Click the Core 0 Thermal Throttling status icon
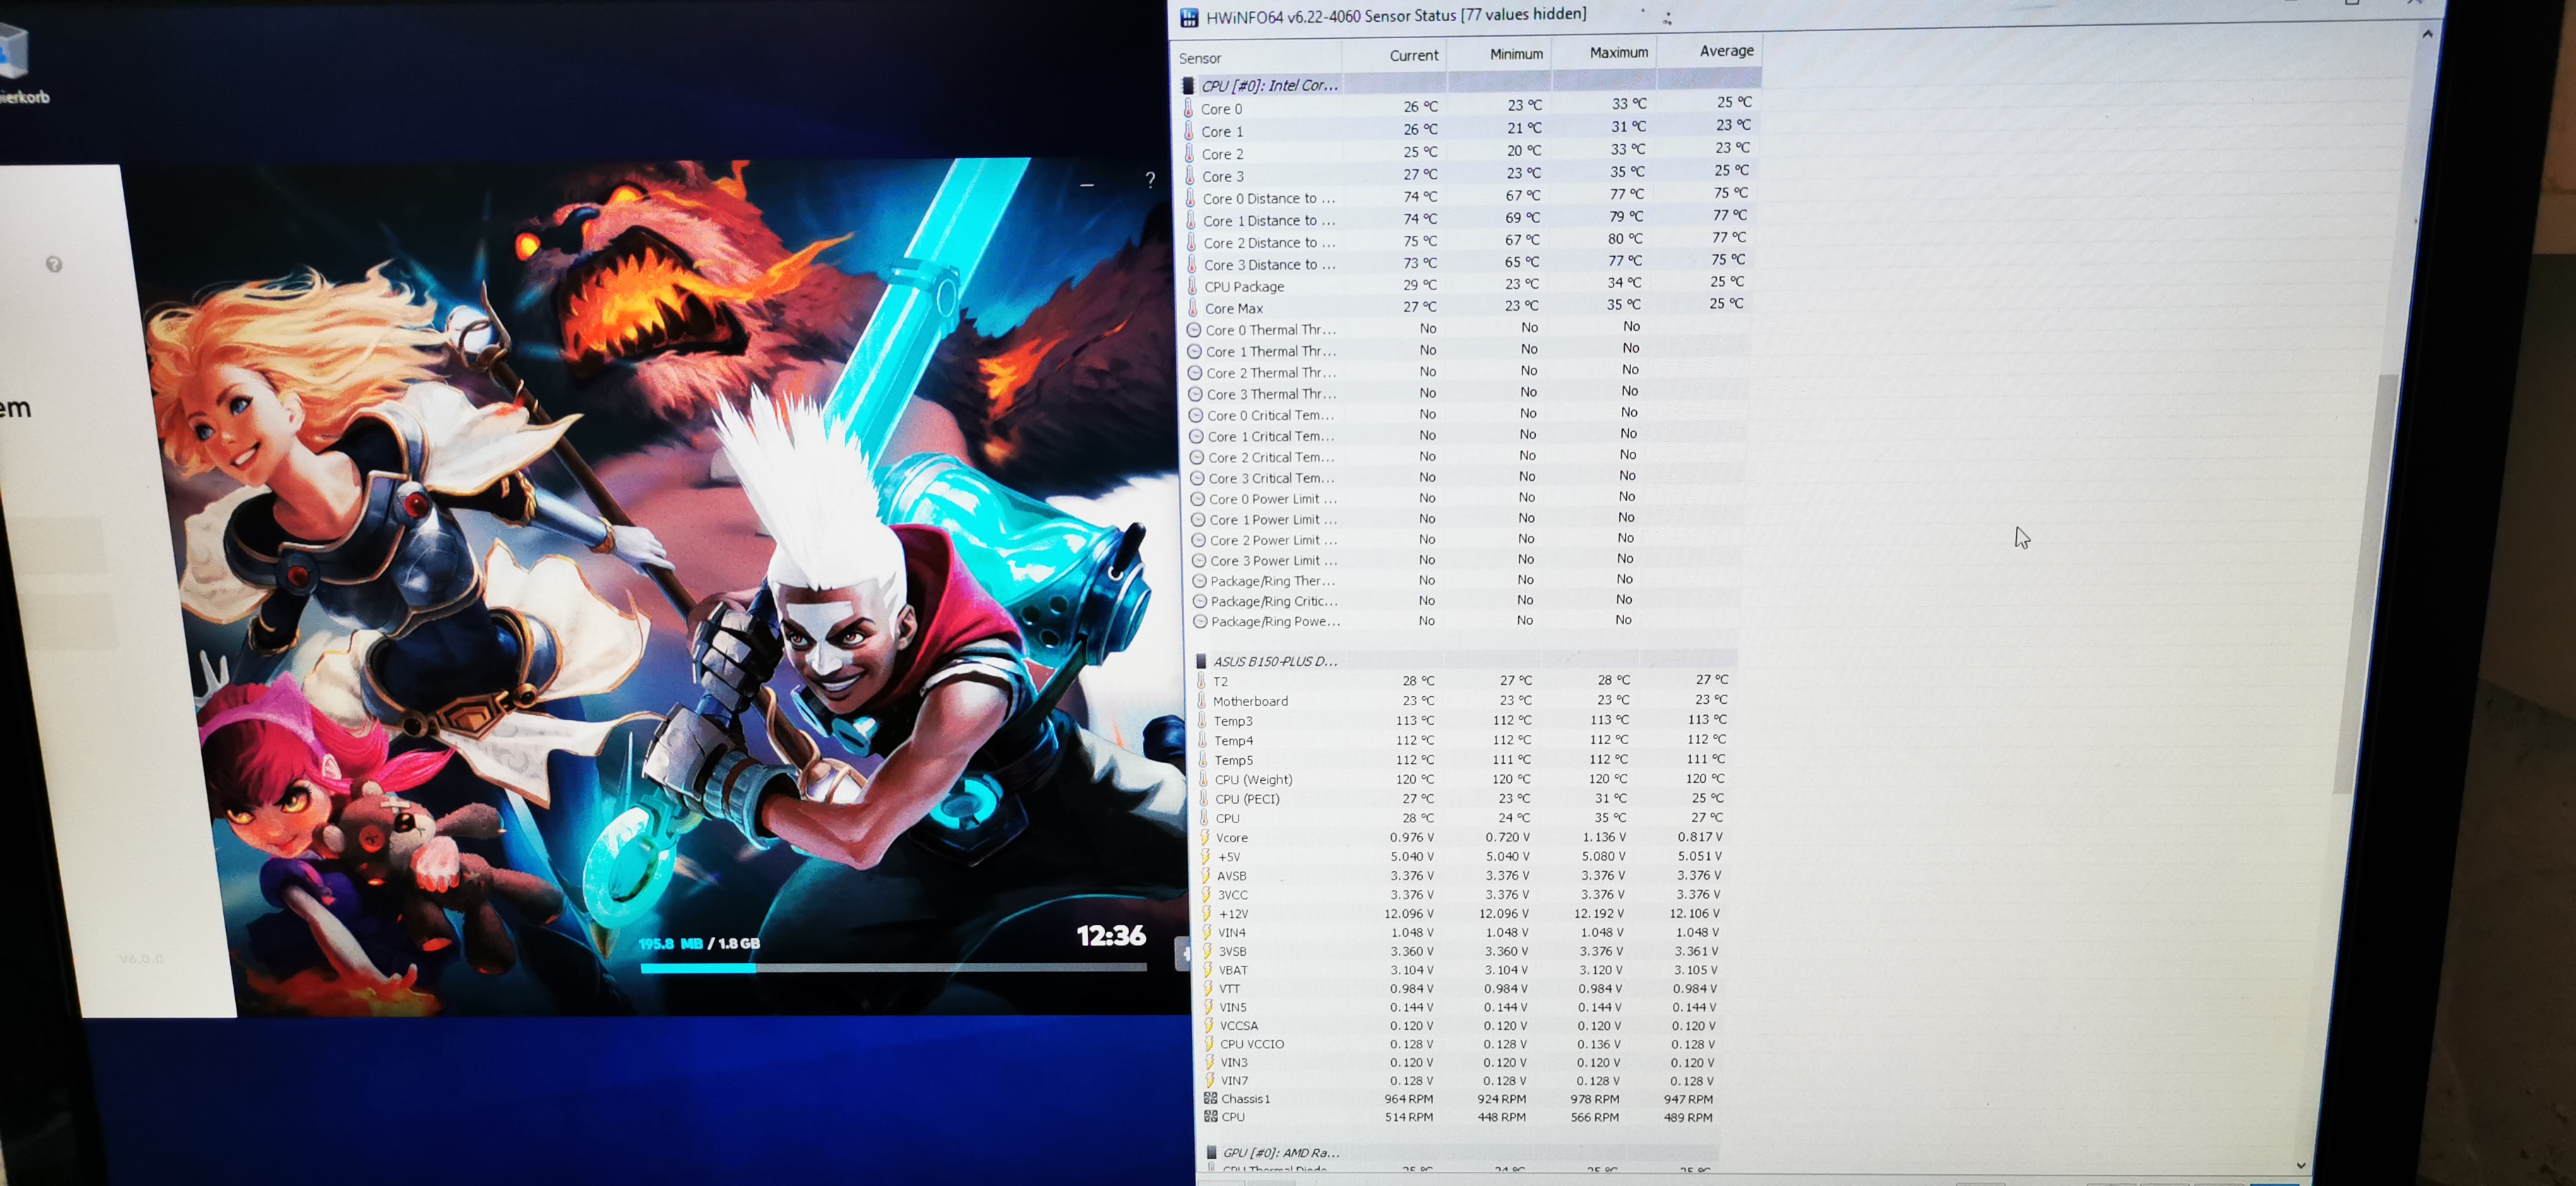The width and height of the screenshot is (2576, 1186). [1193, 330]
